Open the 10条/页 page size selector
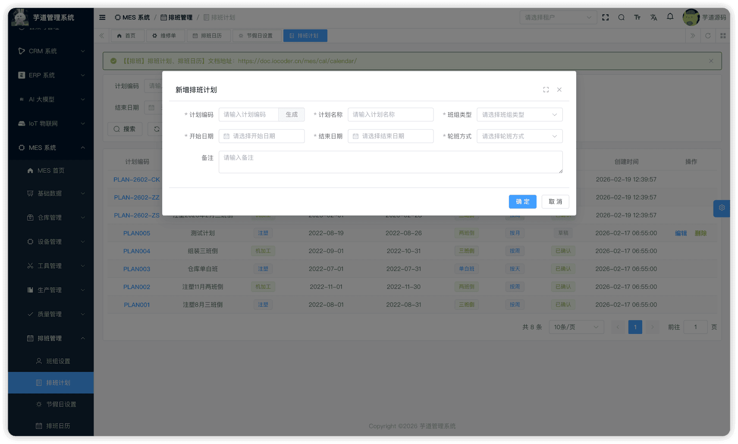 [576, 327]
